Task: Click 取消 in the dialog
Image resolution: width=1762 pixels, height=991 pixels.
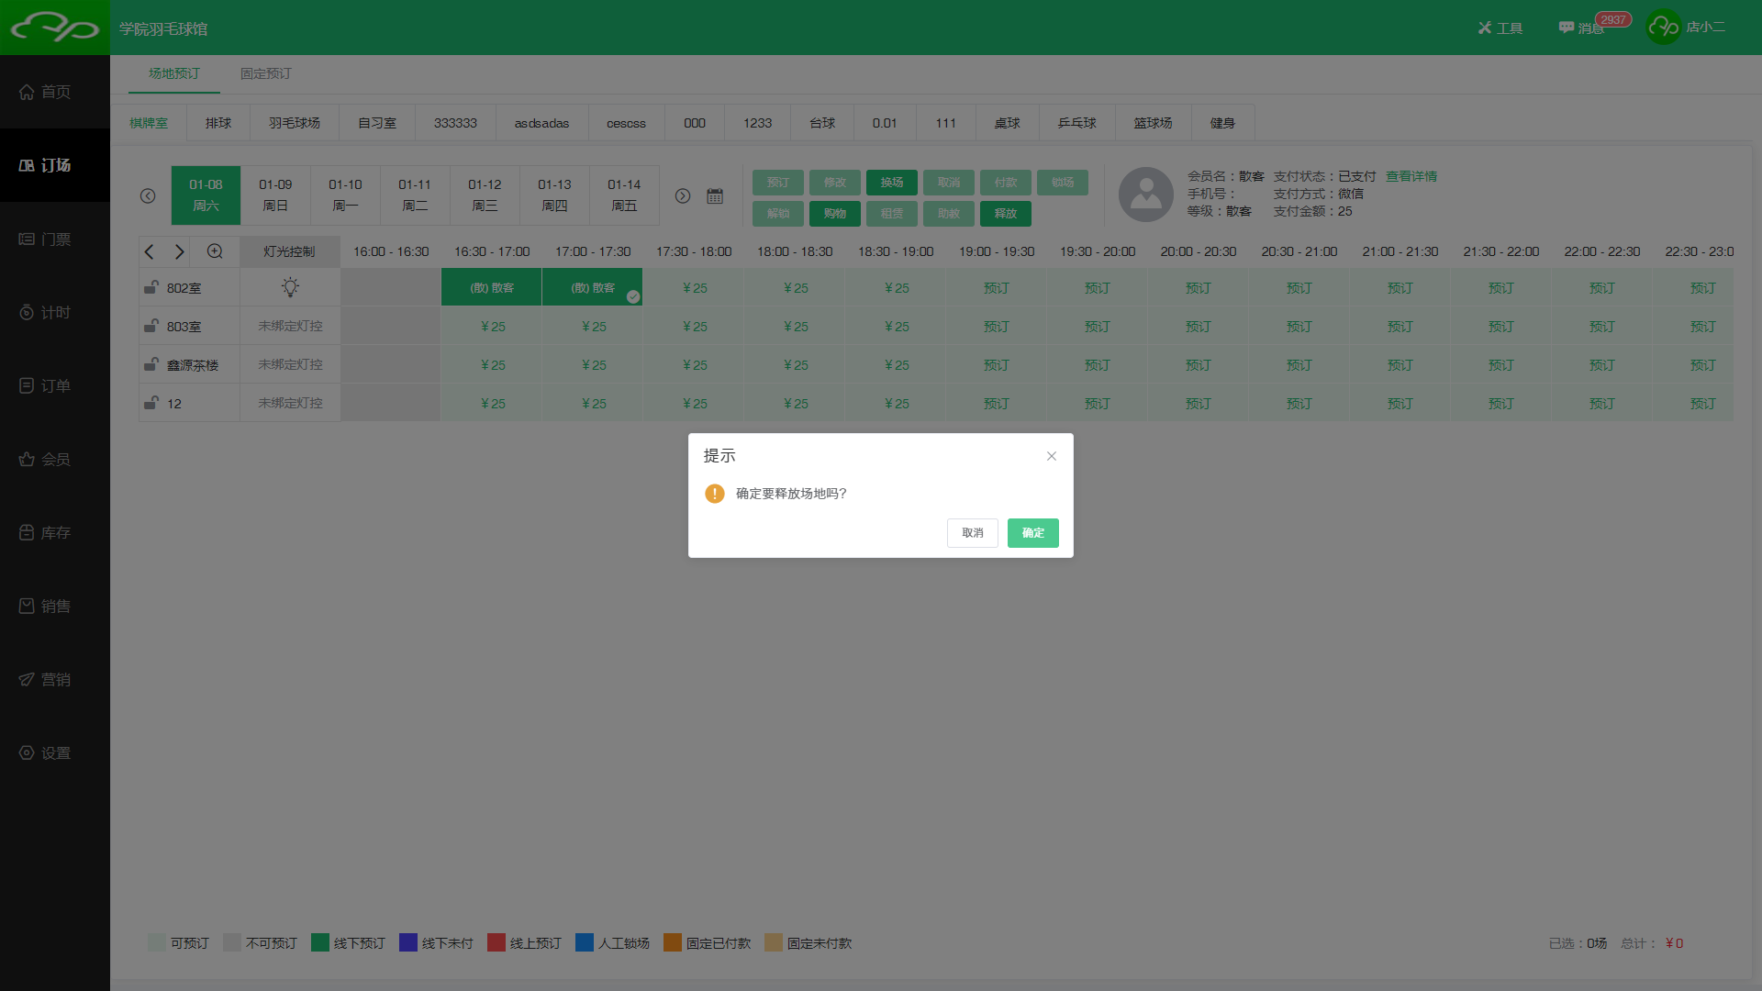Action: click(972, 533)
